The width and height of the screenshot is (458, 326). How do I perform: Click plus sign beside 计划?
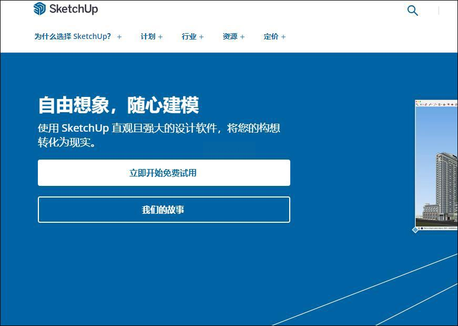coord(160,37)
